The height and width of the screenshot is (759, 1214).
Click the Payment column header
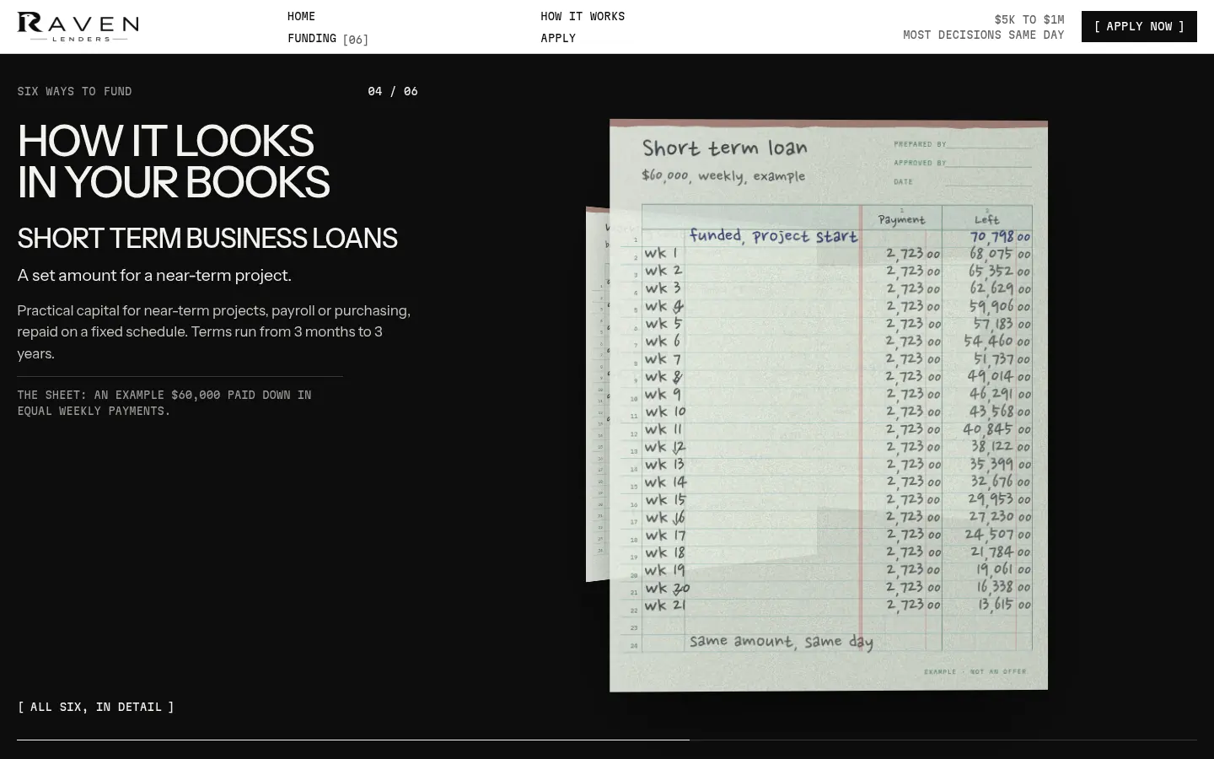(x=901, y=219)
